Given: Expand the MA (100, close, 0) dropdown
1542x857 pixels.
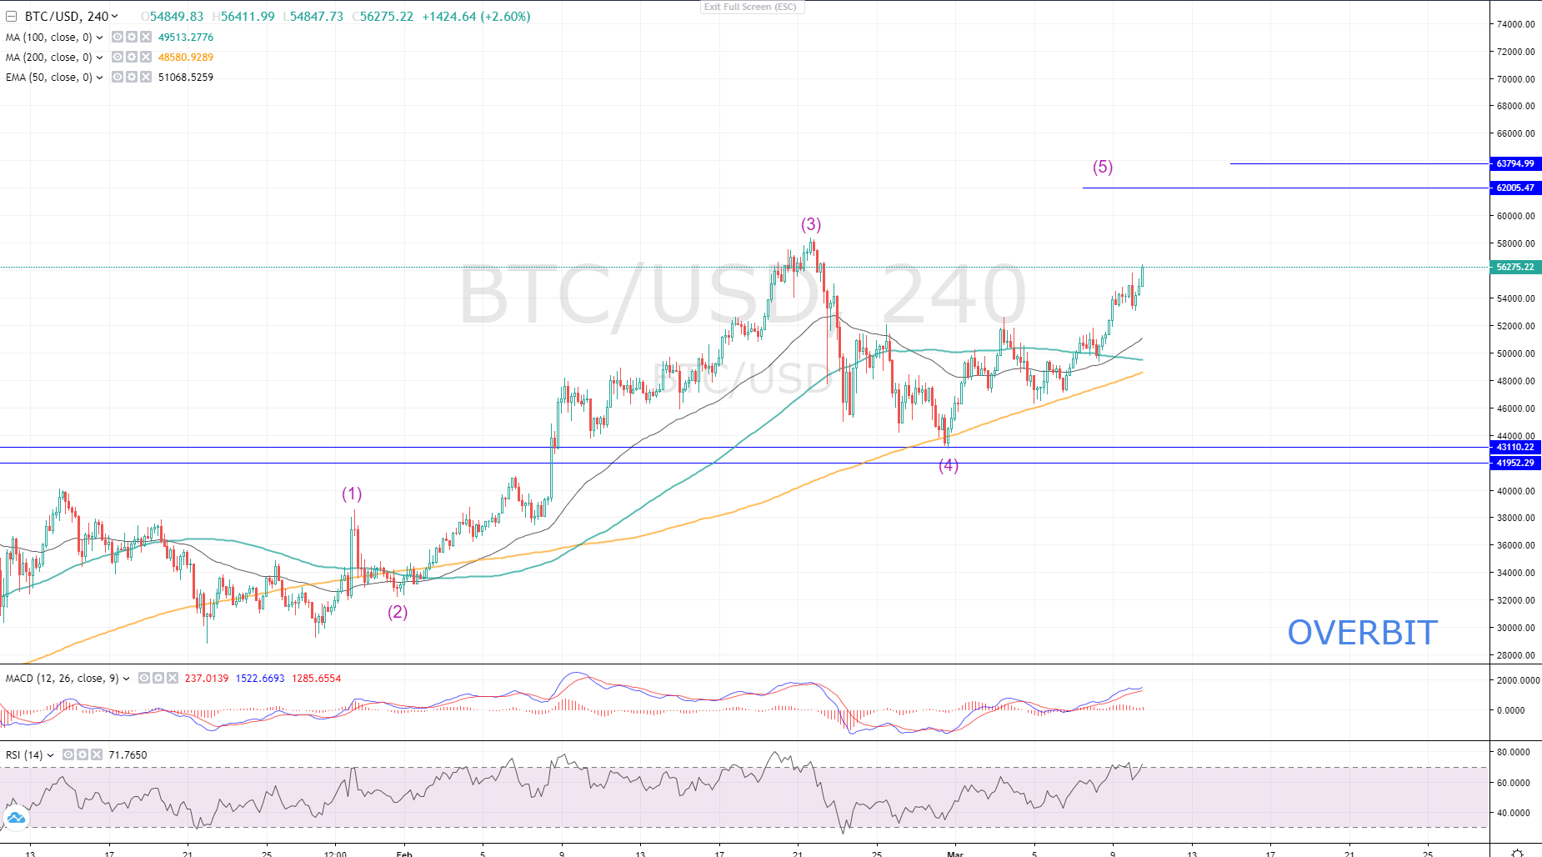Looking at the screenshot, I should click(99, 38).
